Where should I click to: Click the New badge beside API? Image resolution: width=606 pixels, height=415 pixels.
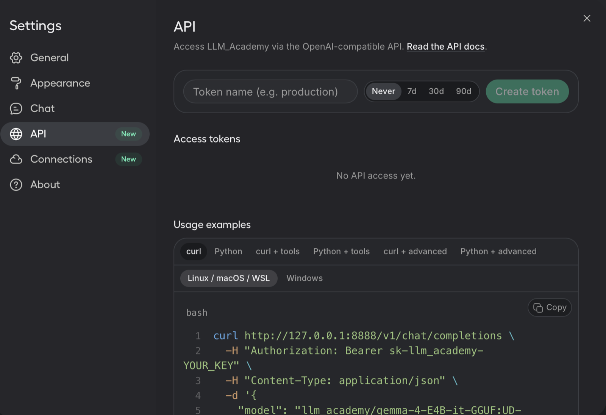tap(128, 134)
